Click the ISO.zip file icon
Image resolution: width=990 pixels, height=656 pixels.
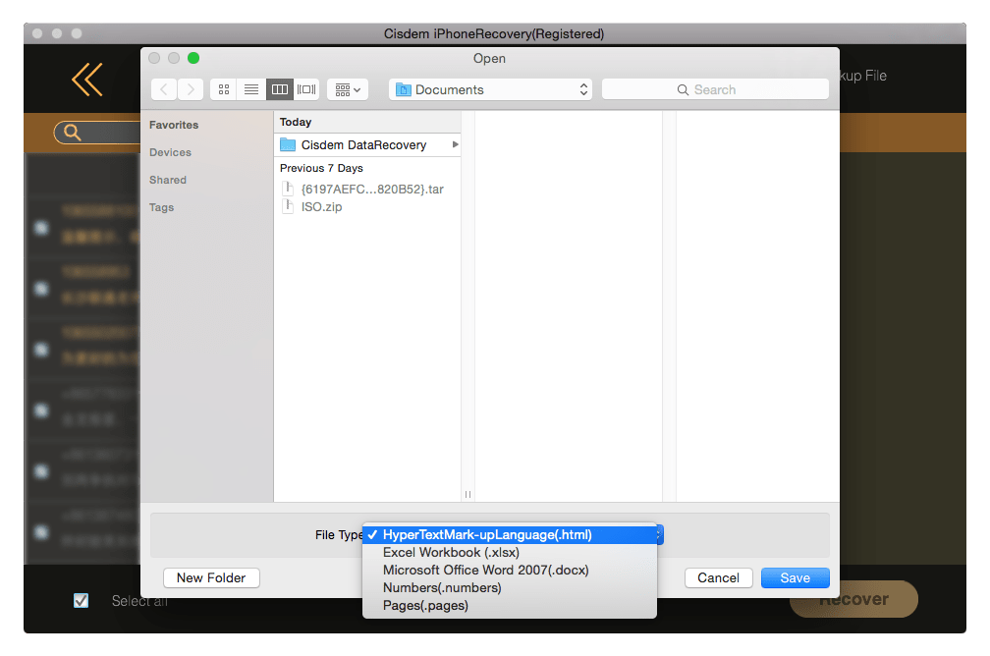288,206
